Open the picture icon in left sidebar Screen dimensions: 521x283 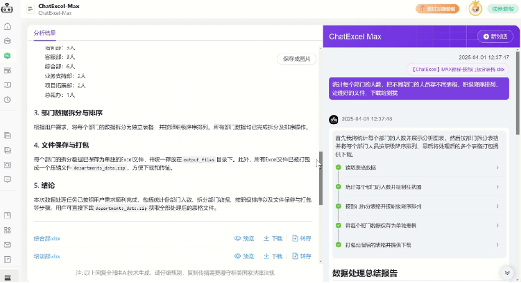coord(7,150)
